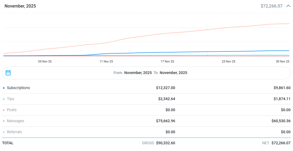Open the To November, 2025 date picker
The image size is (293, 151).
(173, 73)
